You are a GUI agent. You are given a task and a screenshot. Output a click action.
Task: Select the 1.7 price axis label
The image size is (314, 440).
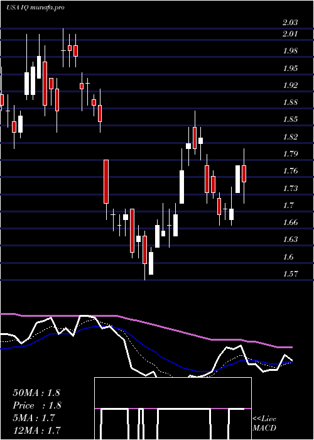point(288,206)
